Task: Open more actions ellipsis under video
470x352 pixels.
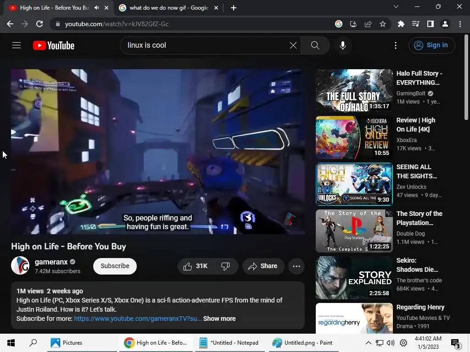Action: (x=297, y=266)
